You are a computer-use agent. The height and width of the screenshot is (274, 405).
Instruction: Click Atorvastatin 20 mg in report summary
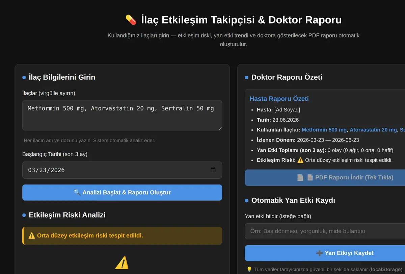click(373, 130)
